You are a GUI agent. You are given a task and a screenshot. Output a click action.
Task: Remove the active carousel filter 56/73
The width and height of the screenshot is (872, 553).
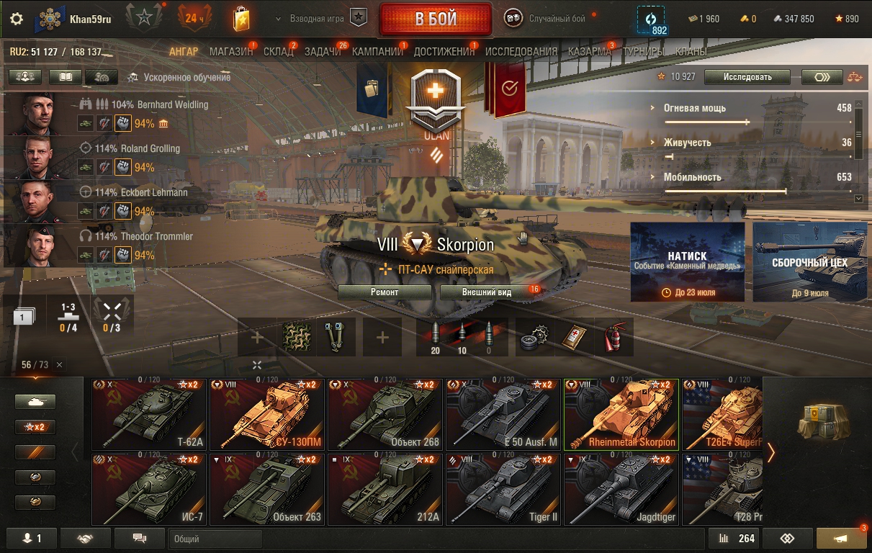(59, 365)
